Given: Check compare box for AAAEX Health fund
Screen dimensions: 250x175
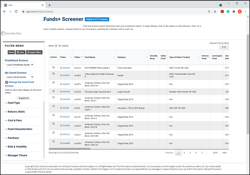Looking at the screenshot, I should tap(54, 74).
